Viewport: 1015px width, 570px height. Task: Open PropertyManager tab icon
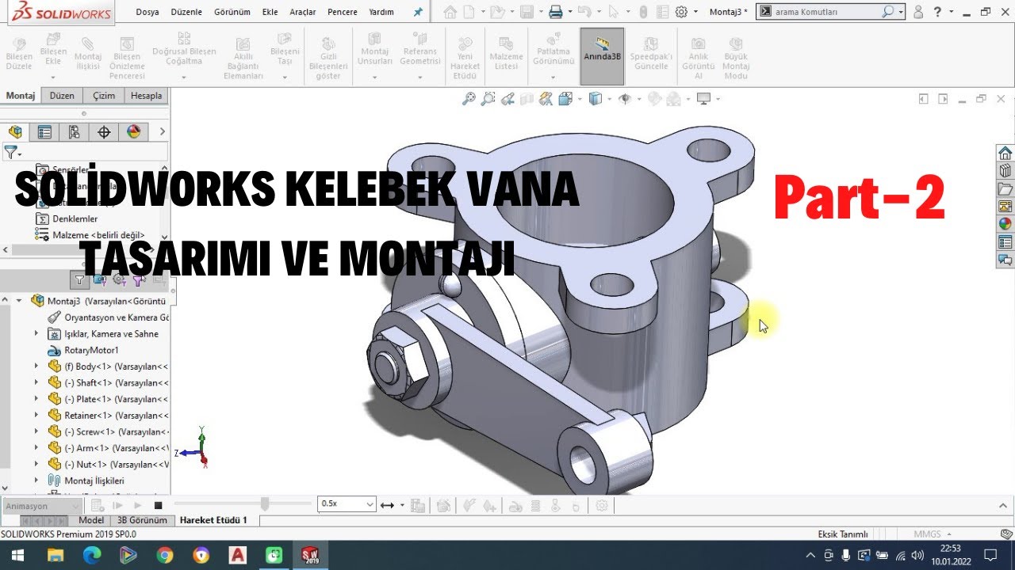(44, 132)
